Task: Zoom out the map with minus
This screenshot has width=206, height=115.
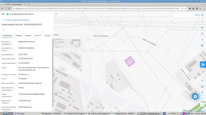Action: (202, 104)
